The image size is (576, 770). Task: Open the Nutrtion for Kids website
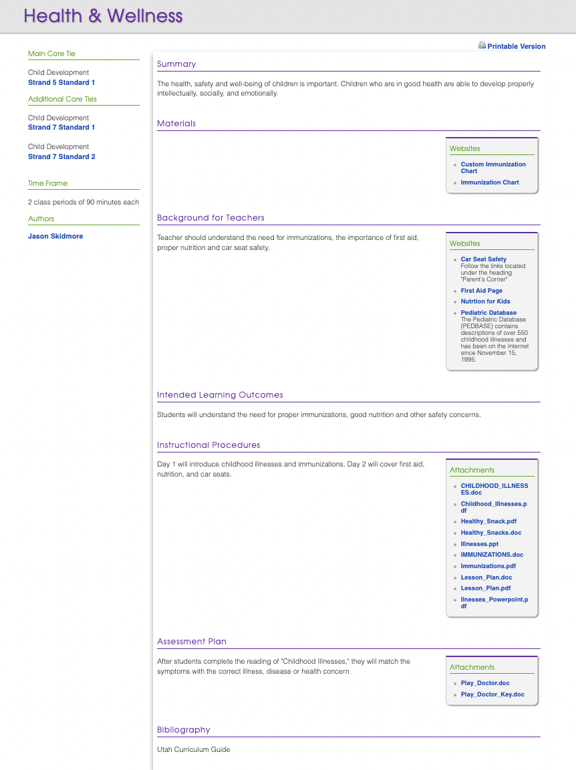click(x=485, y=301)
